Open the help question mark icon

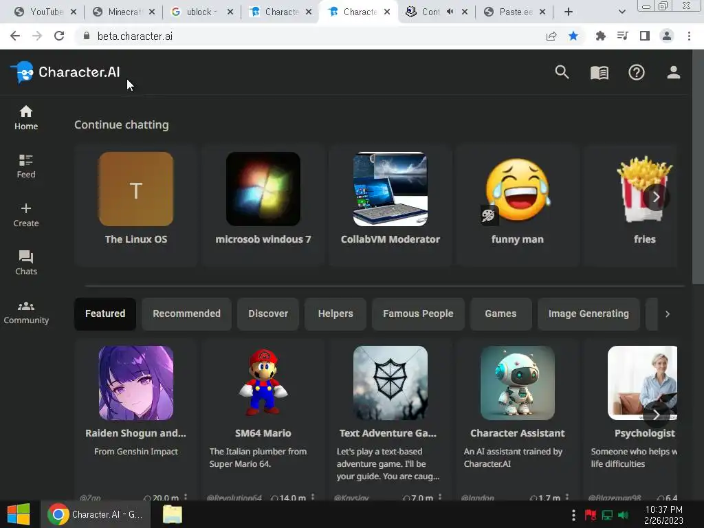click(x=636, y=72)
